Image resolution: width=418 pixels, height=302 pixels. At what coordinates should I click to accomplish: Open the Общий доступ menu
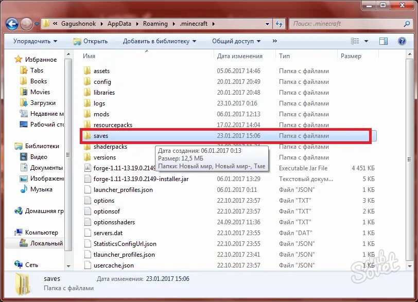(236, 41)
